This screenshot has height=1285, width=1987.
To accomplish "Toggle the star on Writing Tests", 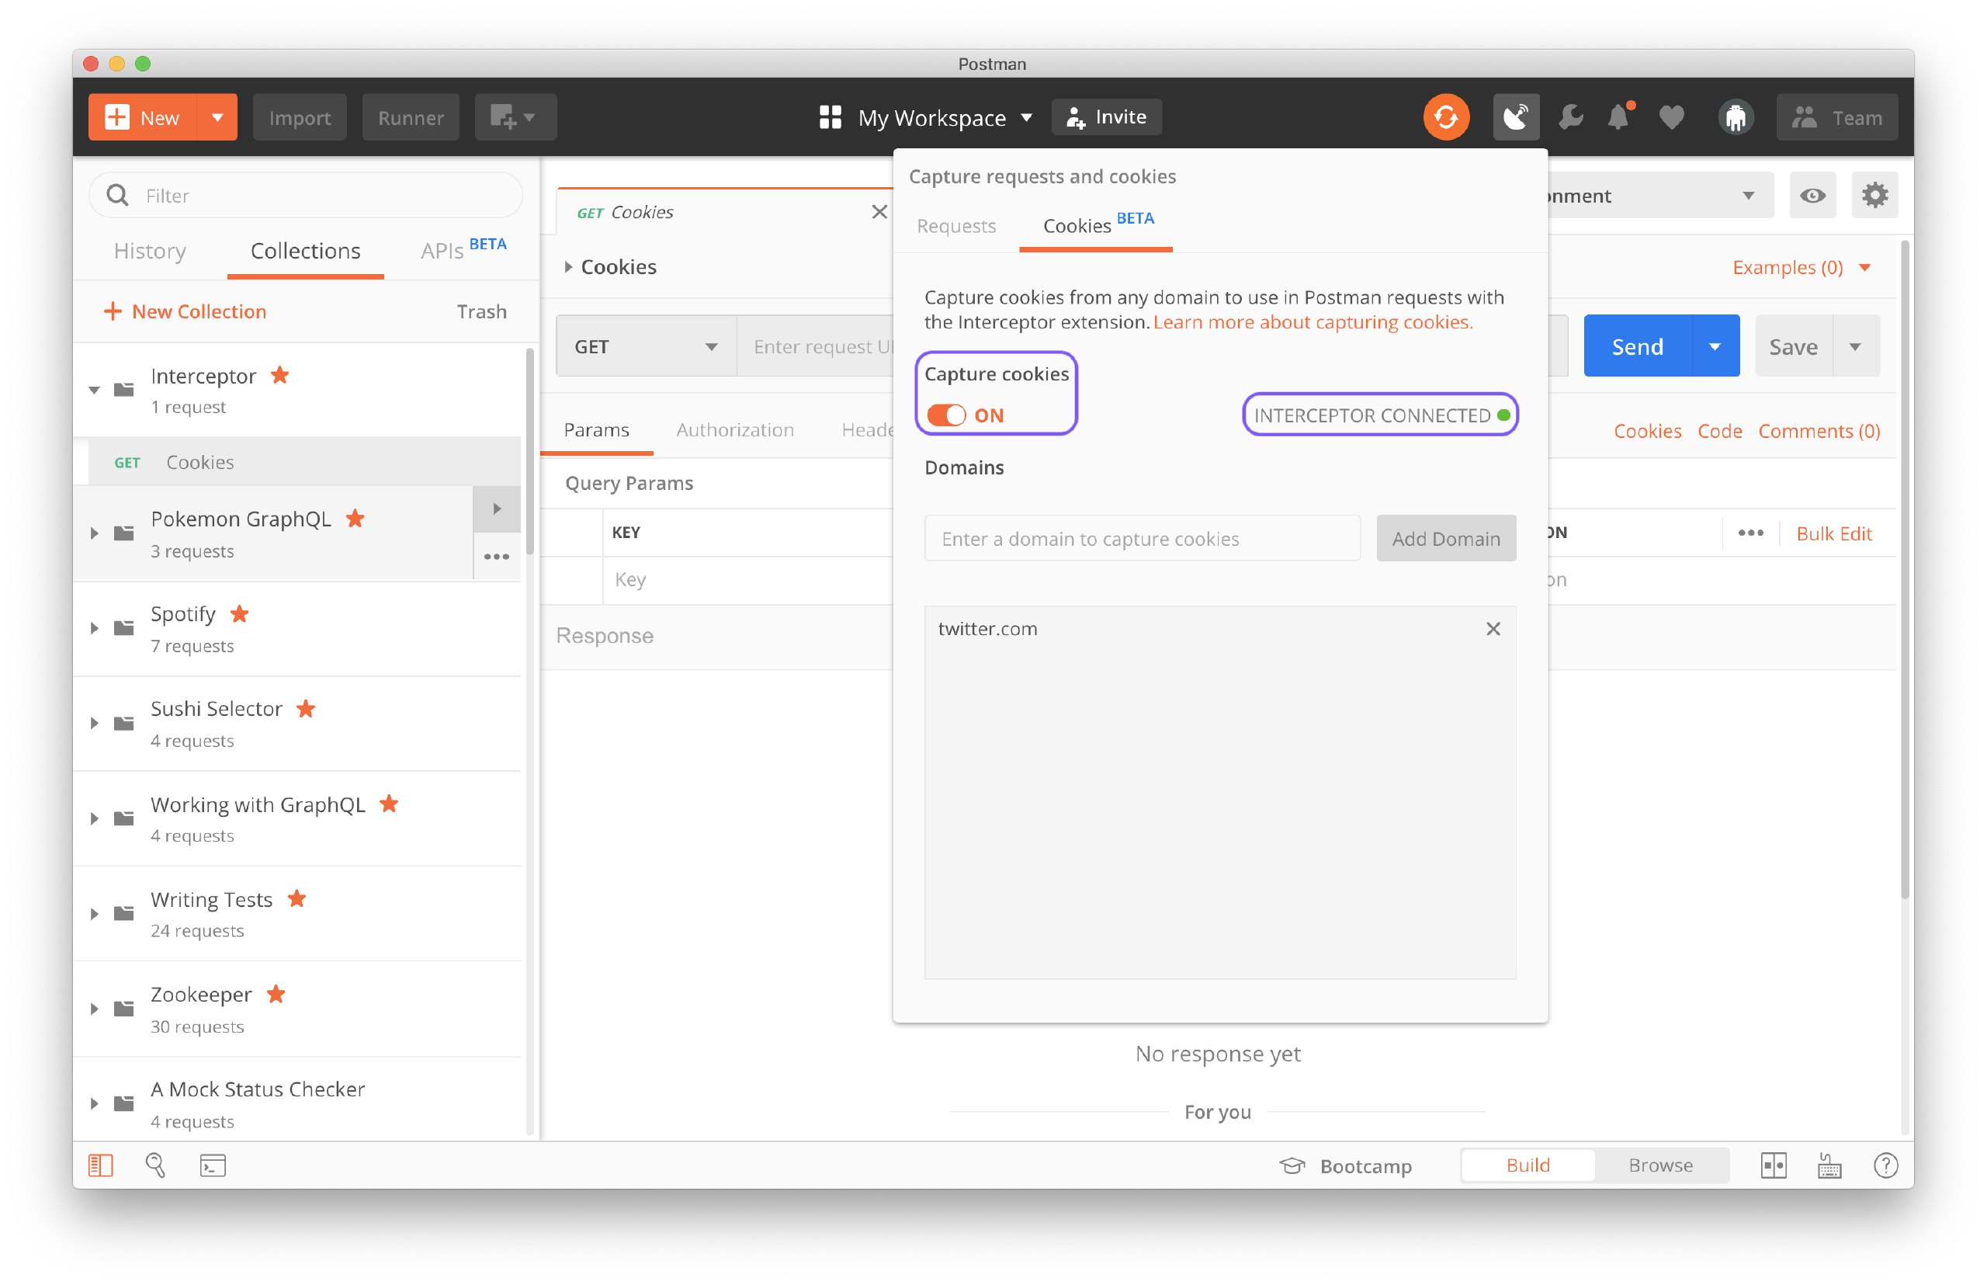I will (297, 898).
